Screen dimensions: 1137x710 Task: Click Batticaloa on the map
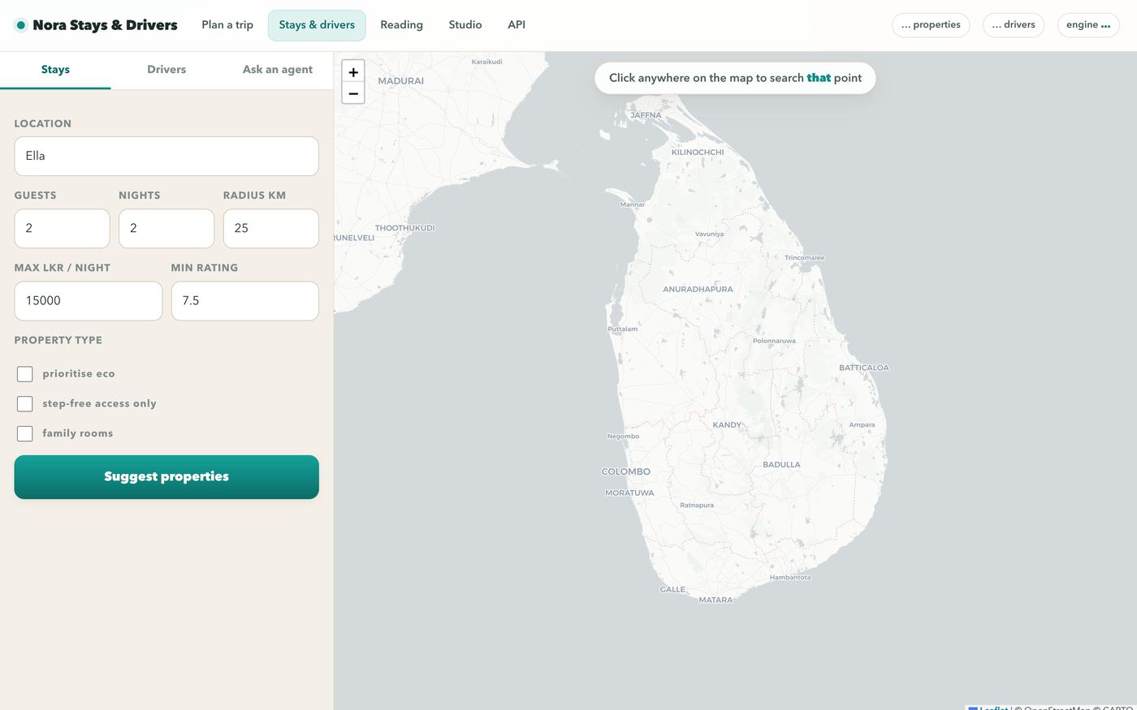click(864, 368)
